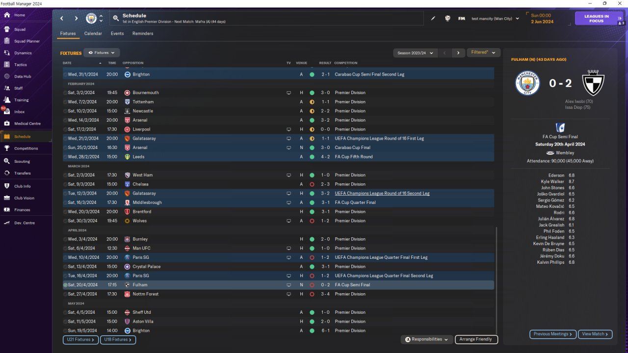Image resolution: width=628 pixels, height=353 pixels.
Task: Open the U18 Fixtures button
Action: click(x=118, y=339)
